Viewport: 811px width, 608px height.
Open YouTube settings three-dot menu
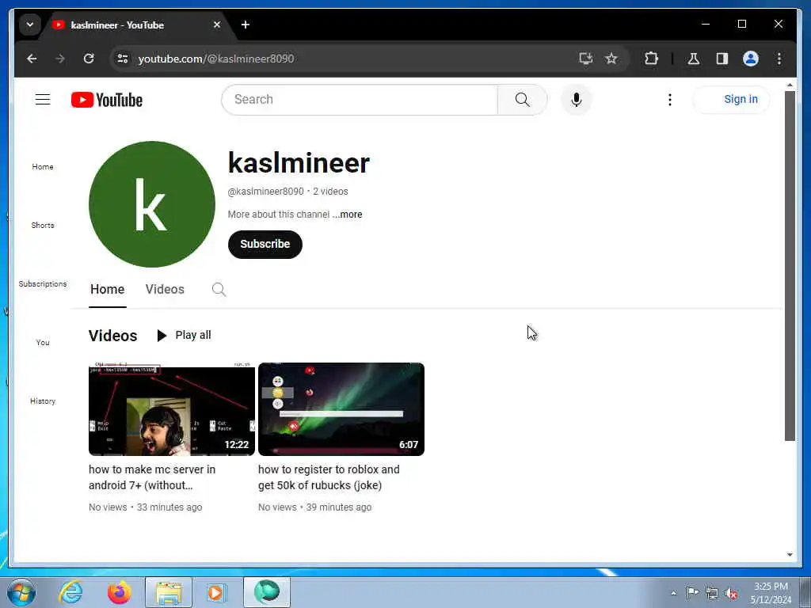click(670, 99)
